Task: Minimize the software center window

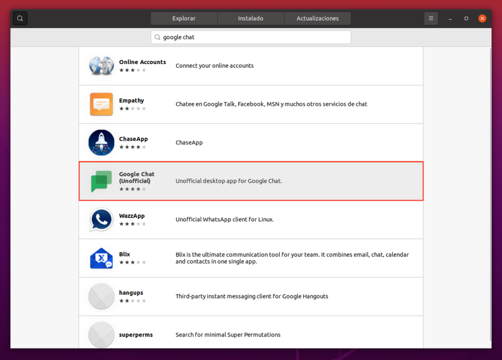Action: point(450,19)
